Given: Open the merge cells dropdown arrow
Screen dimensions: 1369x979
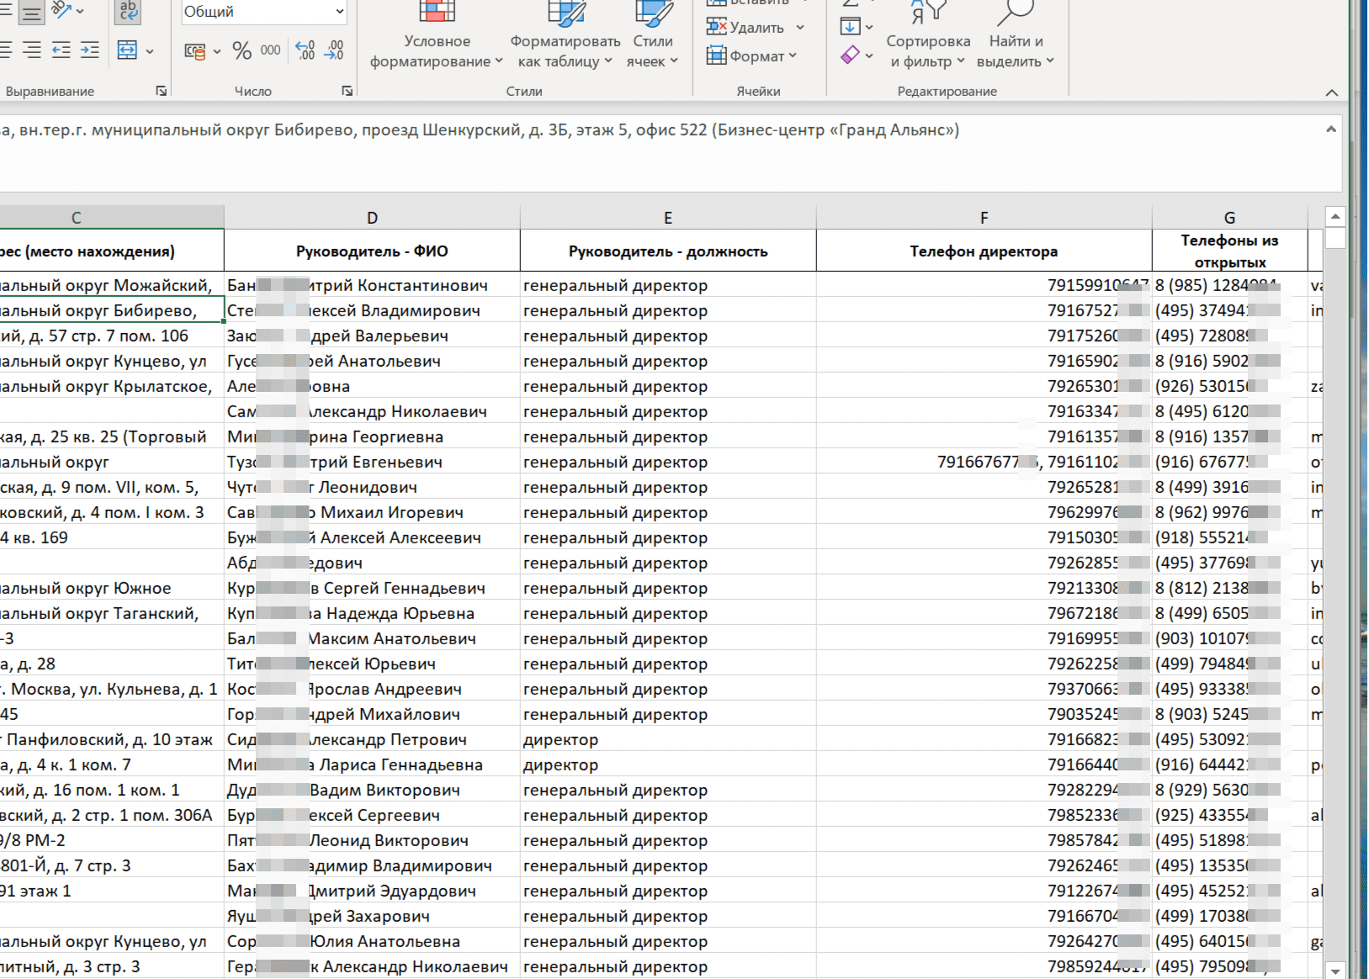Looking at the screenshot, I should tap(150, 51).
